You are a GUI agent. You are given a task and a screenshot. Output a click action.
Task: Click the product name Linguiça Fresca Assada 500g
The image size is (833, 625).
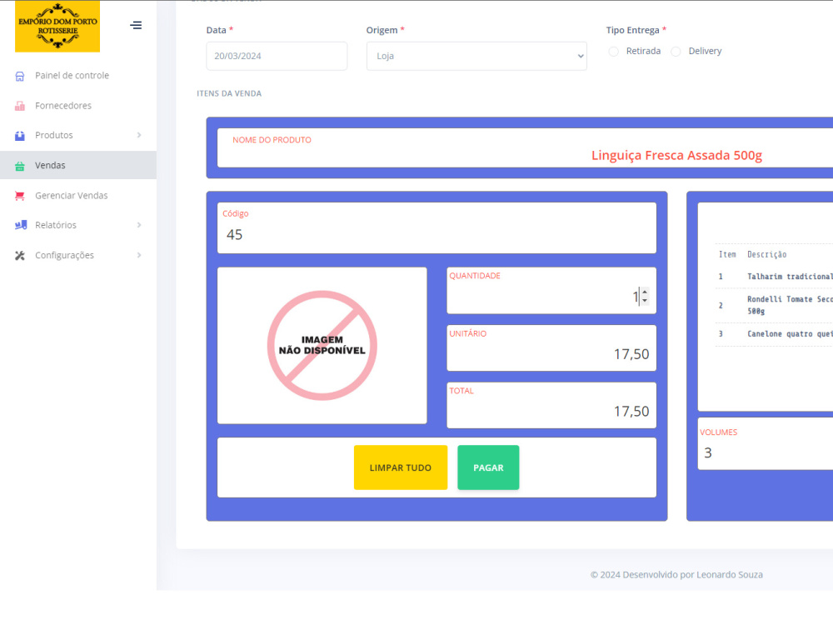pos(676,155)
